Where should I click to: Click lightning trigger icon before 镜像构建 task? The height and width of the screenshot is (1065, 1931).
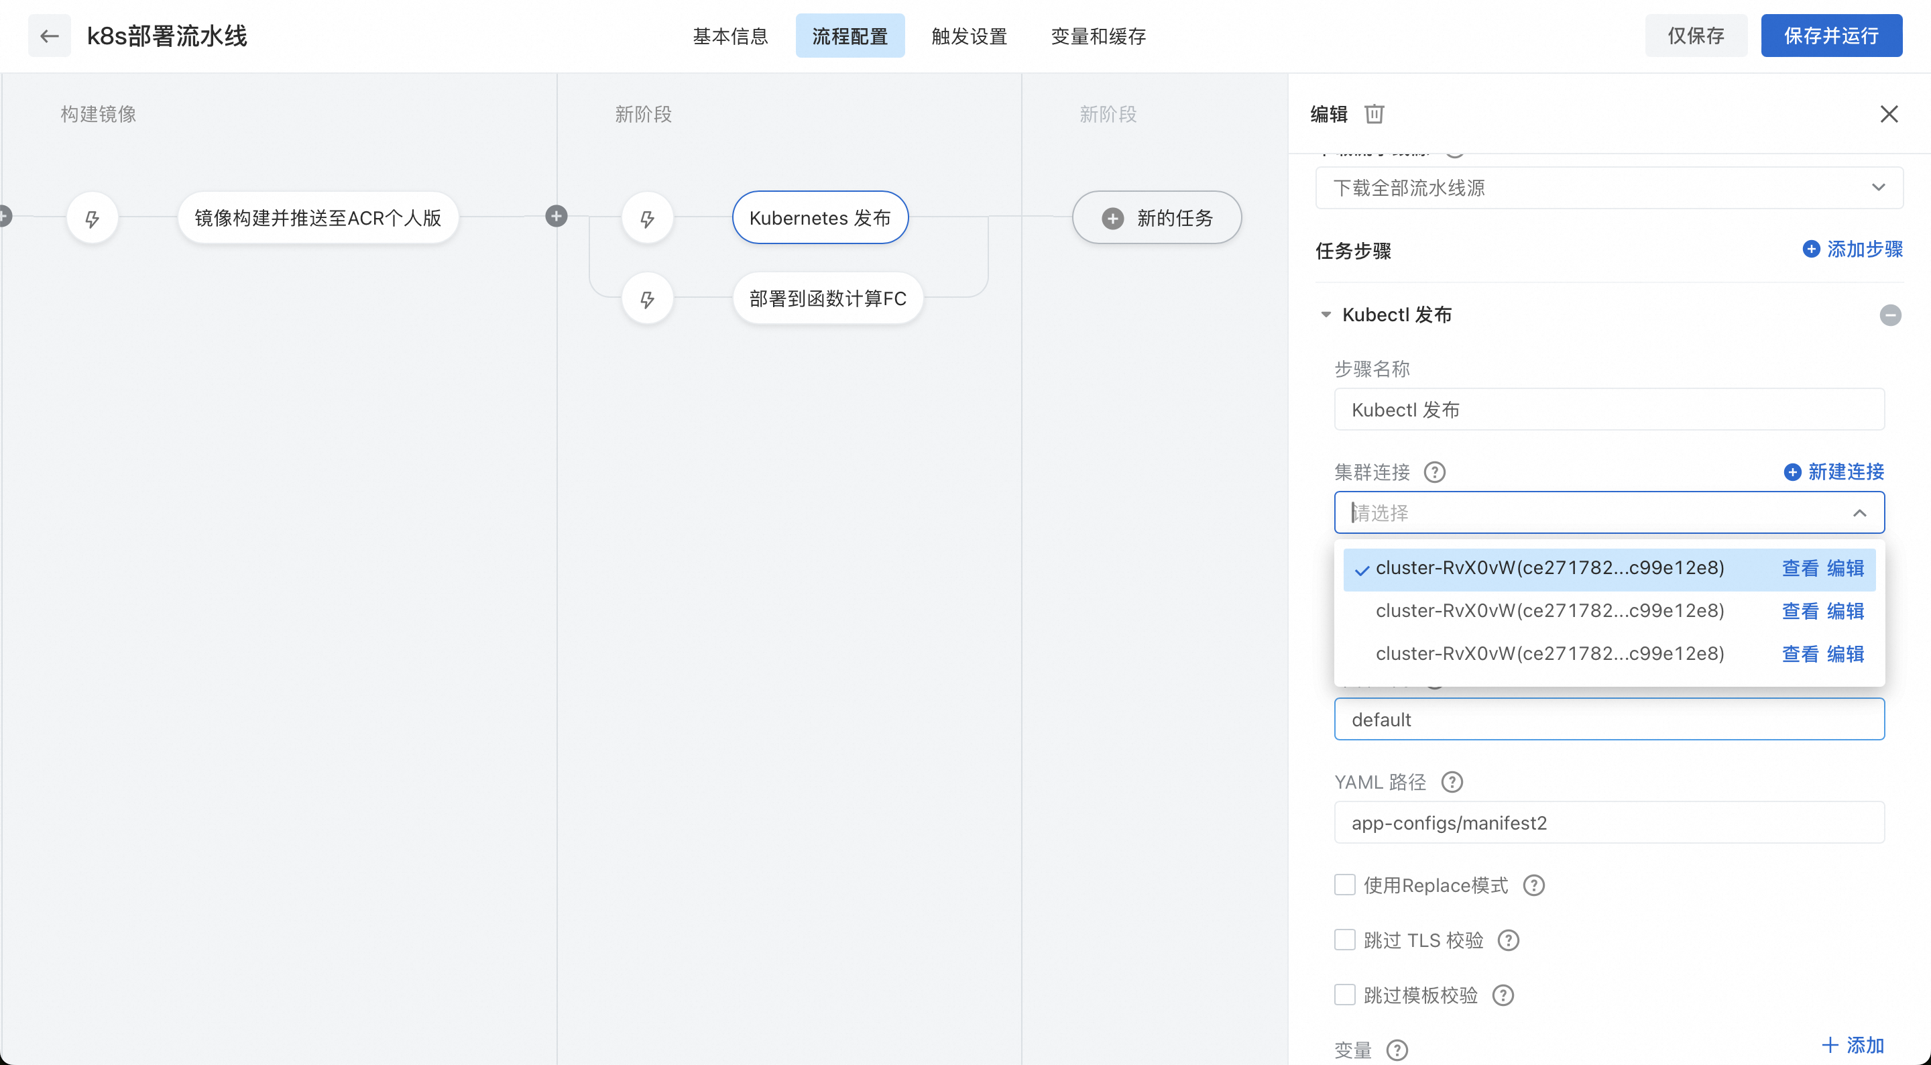coord(93,219)
